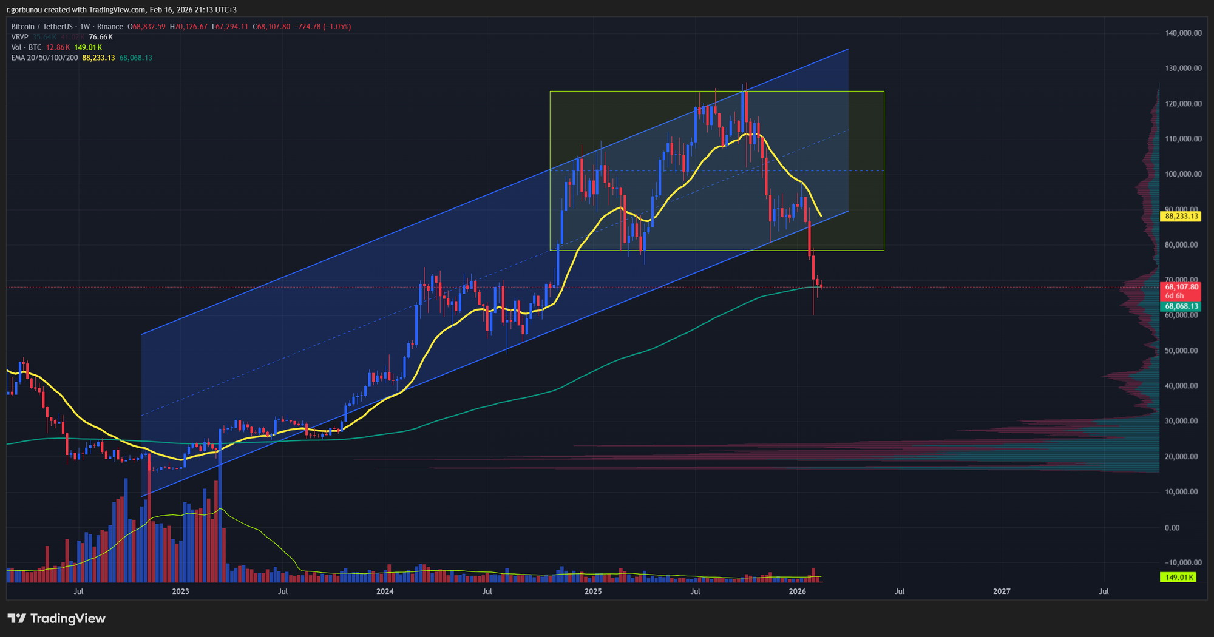Click the 140,000.00 level on the price axis
Viewport: 1214px width, 637px height.
(1182, 33)
